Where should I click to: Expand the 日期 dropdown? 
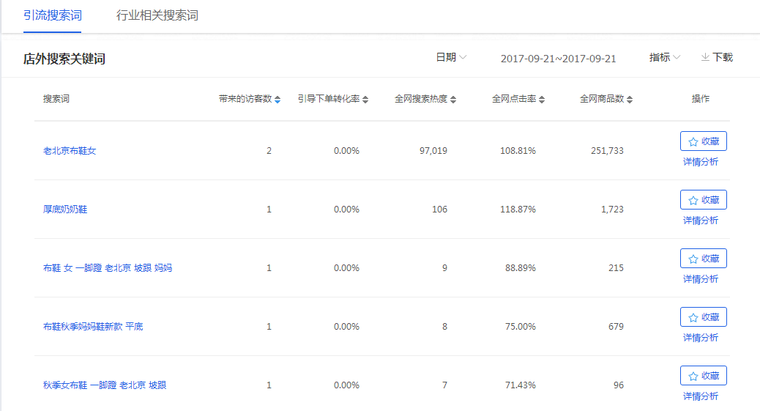[x=451, y=57]
